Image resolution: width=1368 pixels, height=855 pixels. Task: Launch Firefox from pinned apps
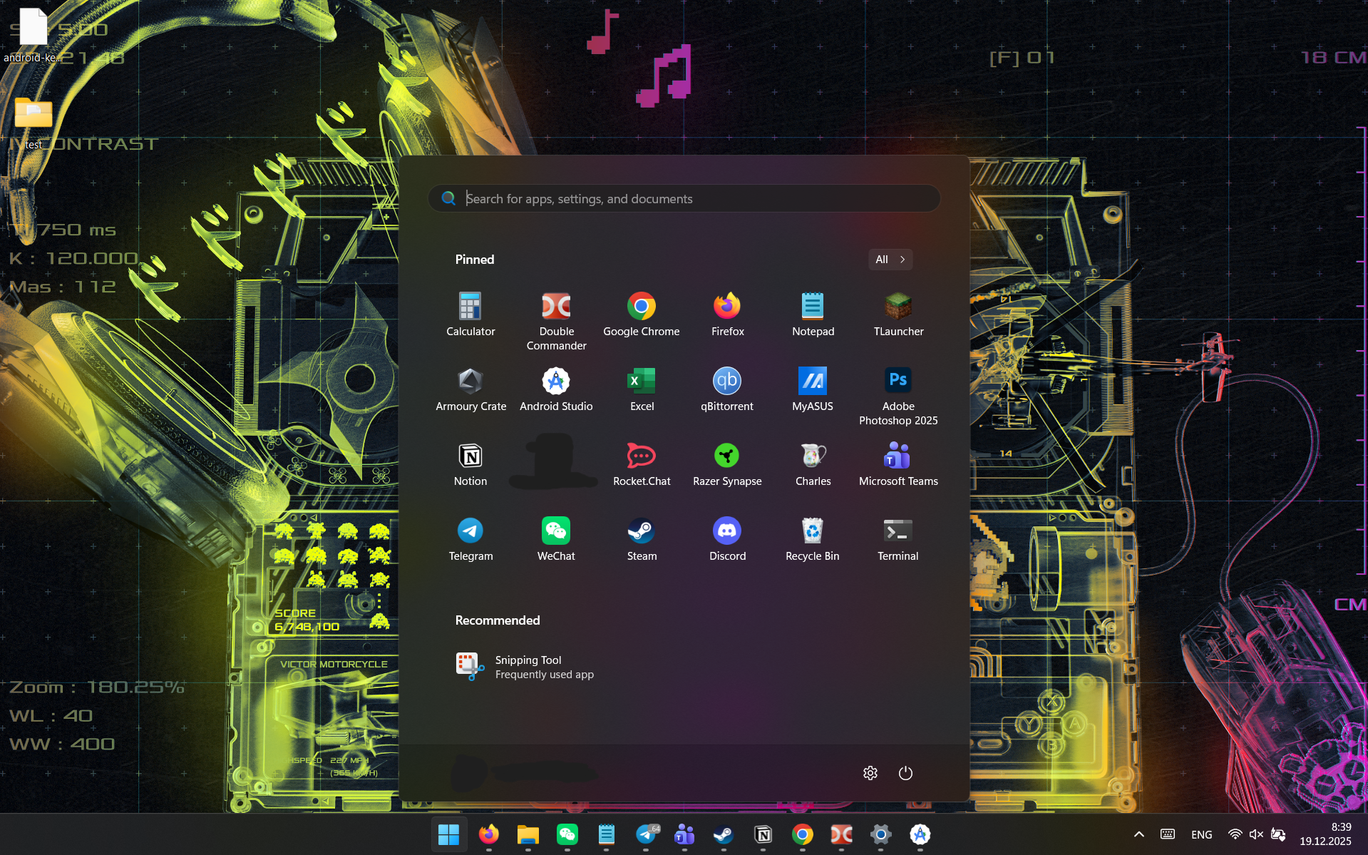(x=727, y=314)
